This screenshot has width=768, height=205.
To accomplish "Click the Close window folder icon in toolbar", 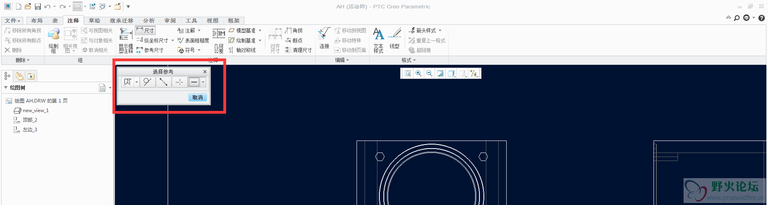I will click(118, 6).
